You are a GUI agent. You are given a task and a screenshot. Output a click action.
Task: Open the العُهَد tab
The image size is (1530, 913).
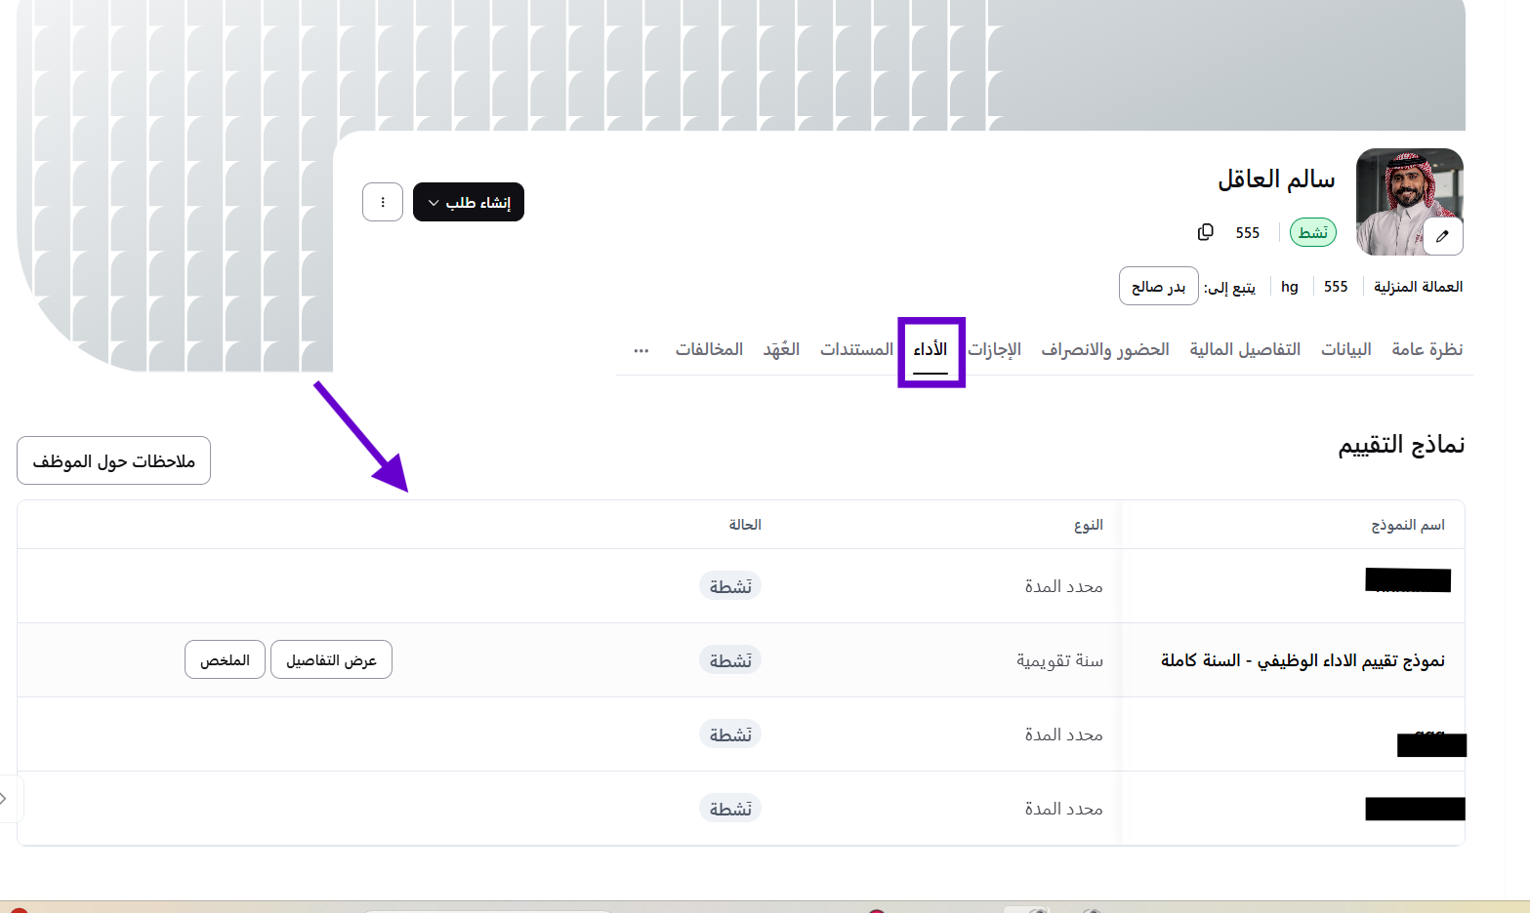(781, 349)
